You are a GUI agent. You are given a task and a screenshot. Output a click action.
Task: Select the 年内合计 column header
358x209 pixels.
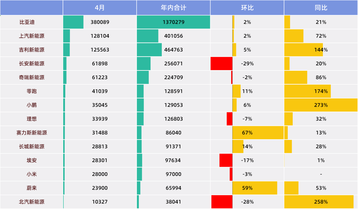(173, 8)
